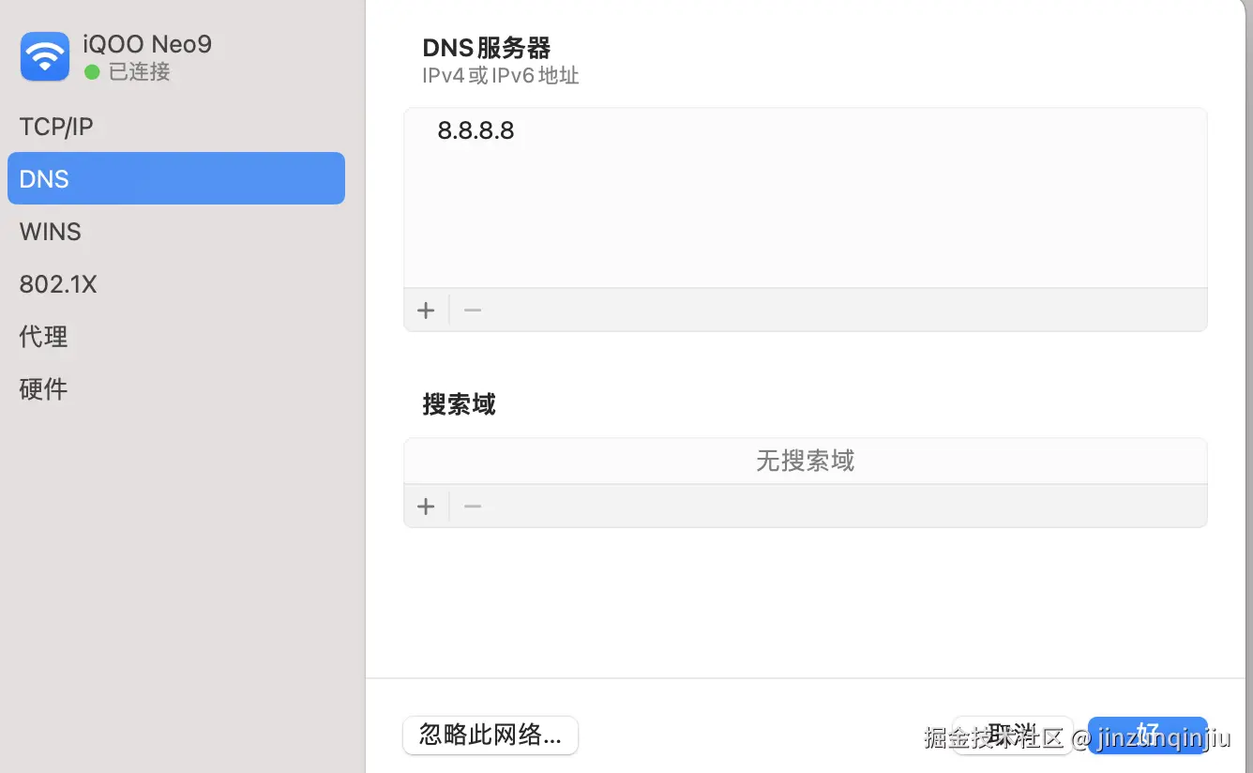
Task: Click the IPv4 或 IPv6 地址 label area
Action: 501,76
